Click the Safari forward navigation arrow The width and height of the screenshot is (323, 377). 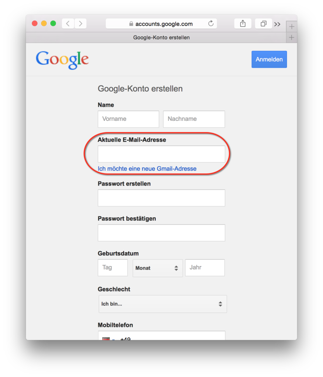(x=80, y=24)
